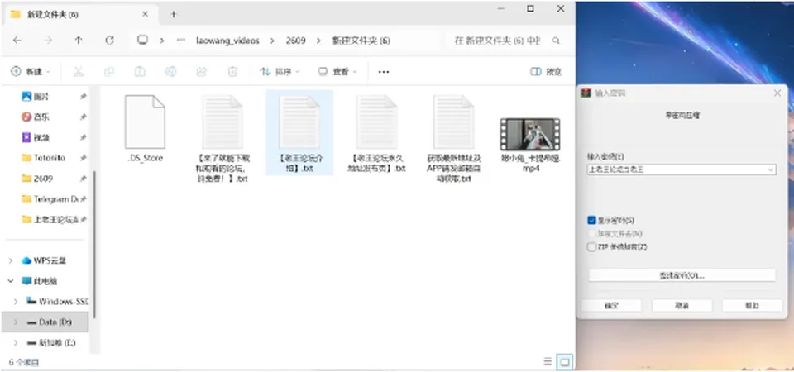794x372 pixels.
Task: Click the breadcrumb ellipsis for hidden path
Action: [181, 41]
